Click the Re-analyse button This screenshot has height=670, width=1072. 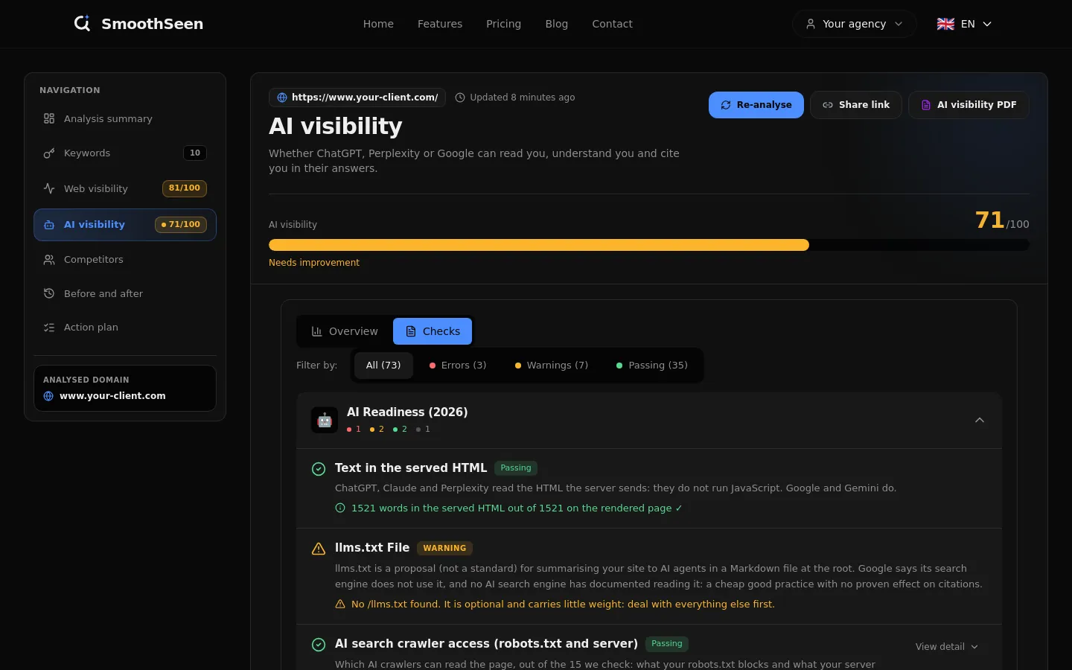pos(756,105)
